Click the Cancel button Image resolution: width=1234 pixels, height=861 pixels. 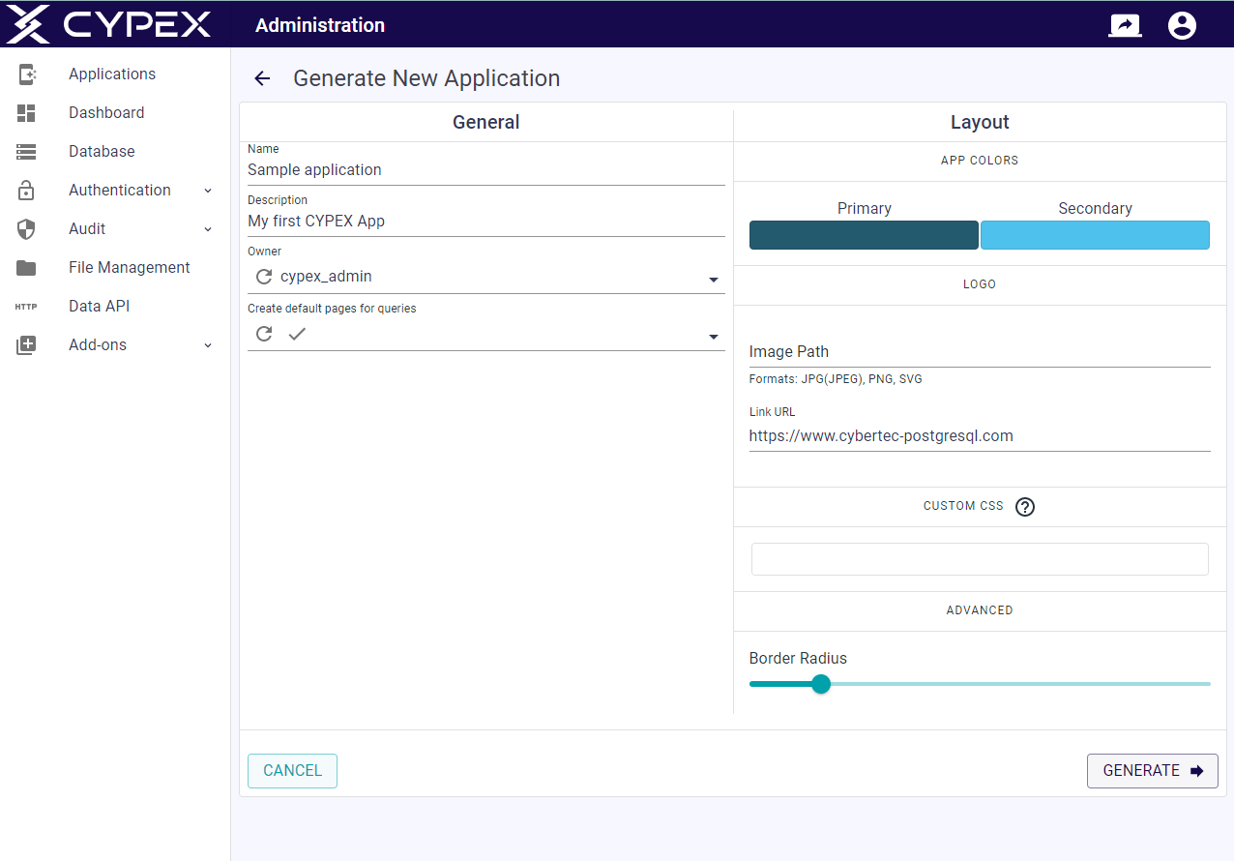292,771
